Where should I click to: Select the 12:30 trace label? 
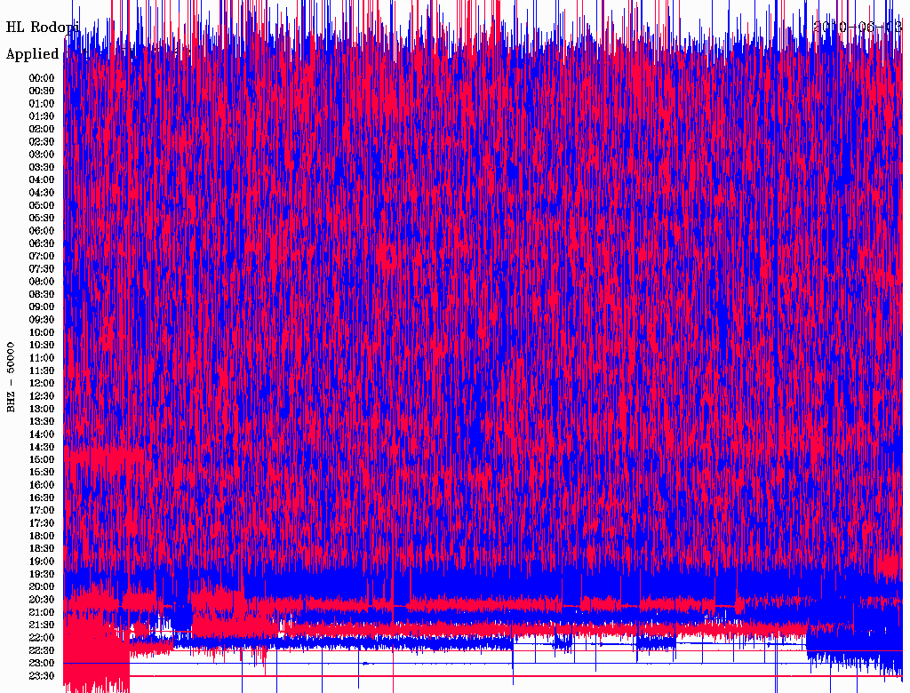(42, 396)
